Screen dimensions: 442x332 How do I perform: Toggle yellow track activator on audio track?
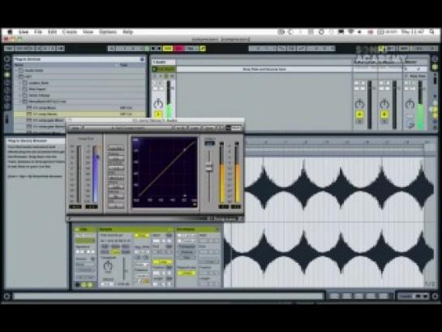[x=158, y=114]
